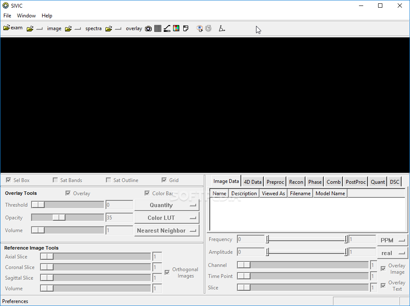Click the Name column header
The image size is (410, 306).
(x=219, y=194)
